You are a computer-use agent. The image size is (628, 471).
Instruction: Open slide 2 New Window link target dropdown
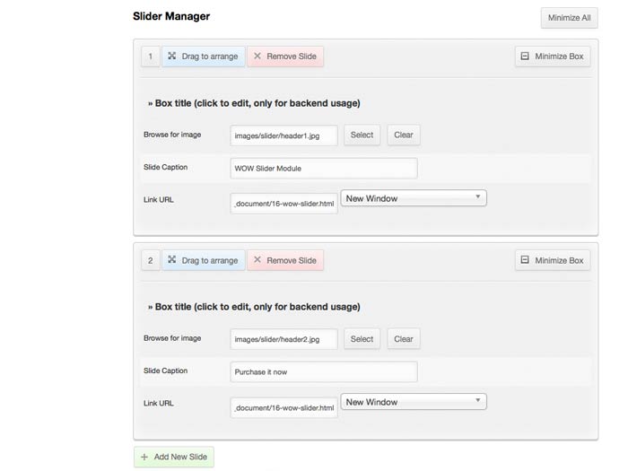pyautogui.click(x=413, y=402)
